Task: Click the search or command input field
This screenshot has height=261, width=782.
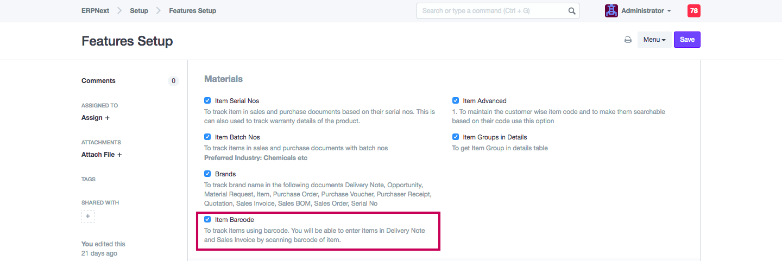Action: point(491,11)
